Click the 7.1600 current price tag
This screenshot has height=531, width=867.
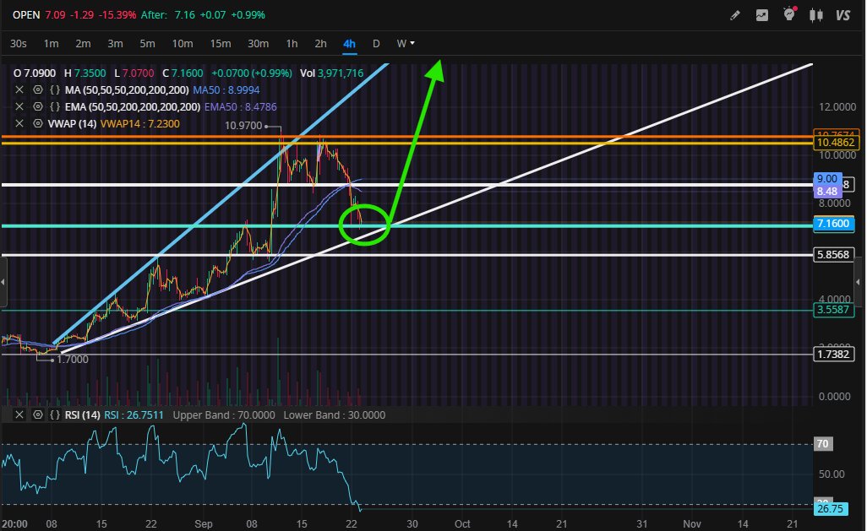tap(833, 223)
